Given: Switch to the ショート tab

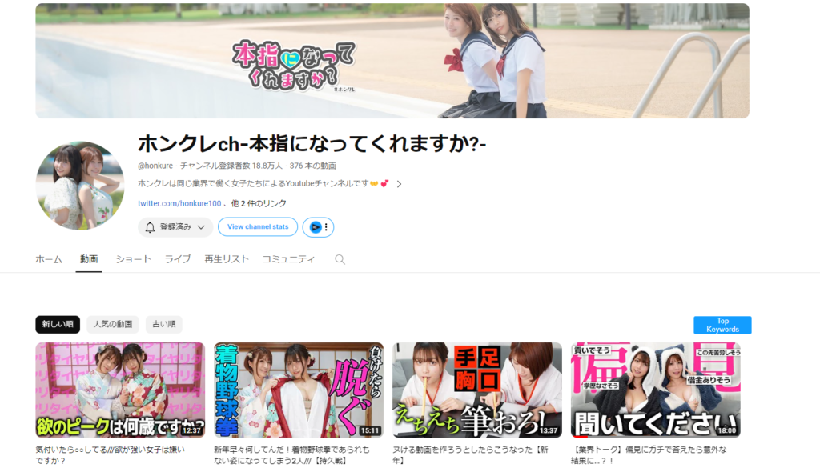Looking at the screenshot, I should (133, 259).
